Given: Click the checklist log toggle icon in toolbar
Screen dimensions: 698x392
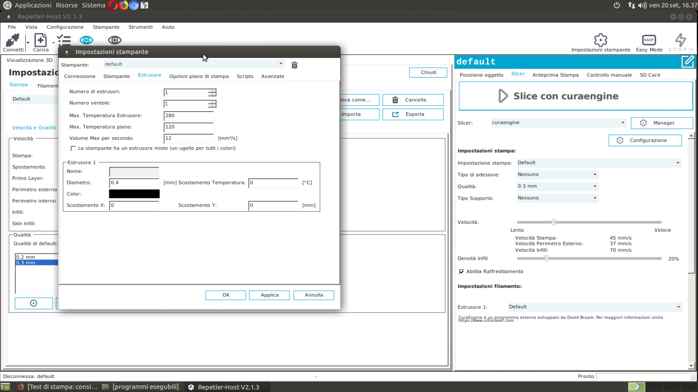Looking at the screenshot, I should point(64,40).
